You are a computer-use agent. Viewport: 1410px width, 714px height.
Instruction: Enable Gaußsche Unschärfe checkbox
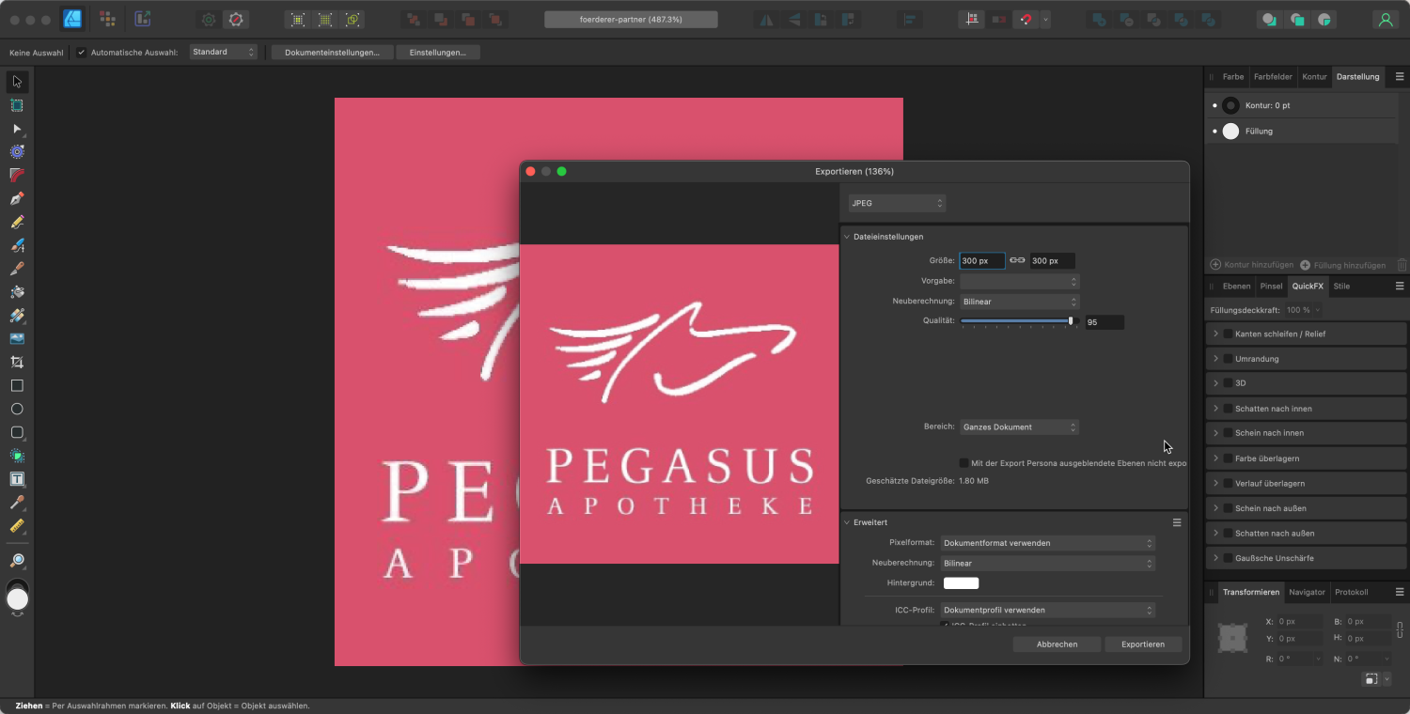1228,558
